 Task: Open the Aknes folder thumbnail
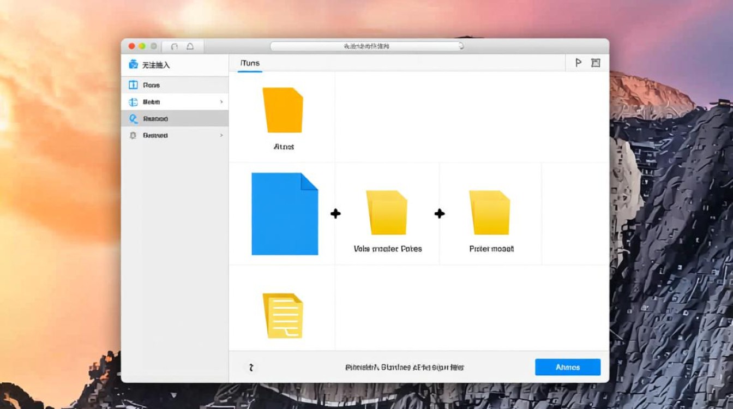(284, 110)
